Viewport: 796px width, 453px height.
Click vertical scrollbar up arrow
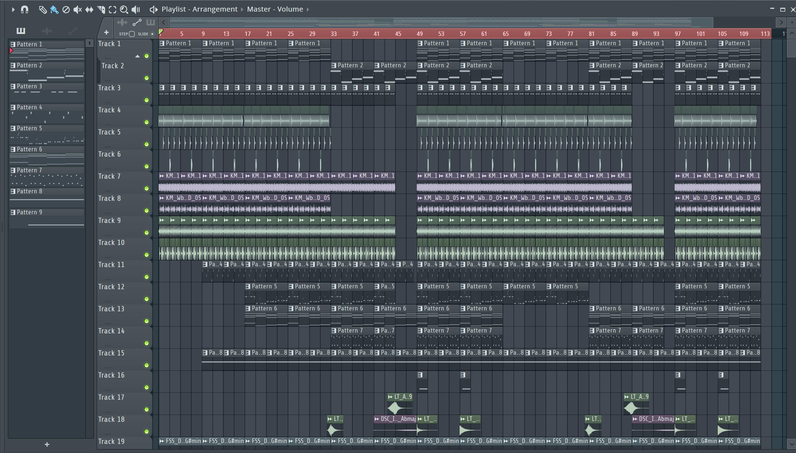[792, 33]
